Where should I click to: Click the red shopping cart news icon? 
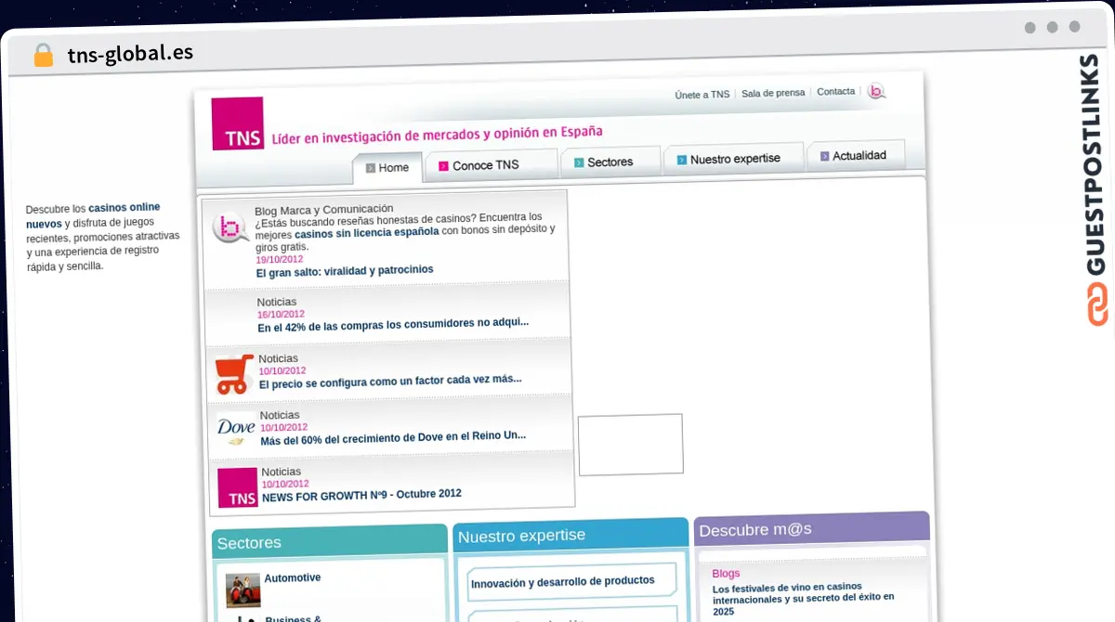(x=234, y=374)
